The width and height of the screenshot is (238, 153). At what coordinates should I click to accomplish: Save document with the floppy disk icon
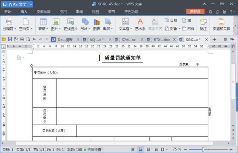tap(10, 39)
